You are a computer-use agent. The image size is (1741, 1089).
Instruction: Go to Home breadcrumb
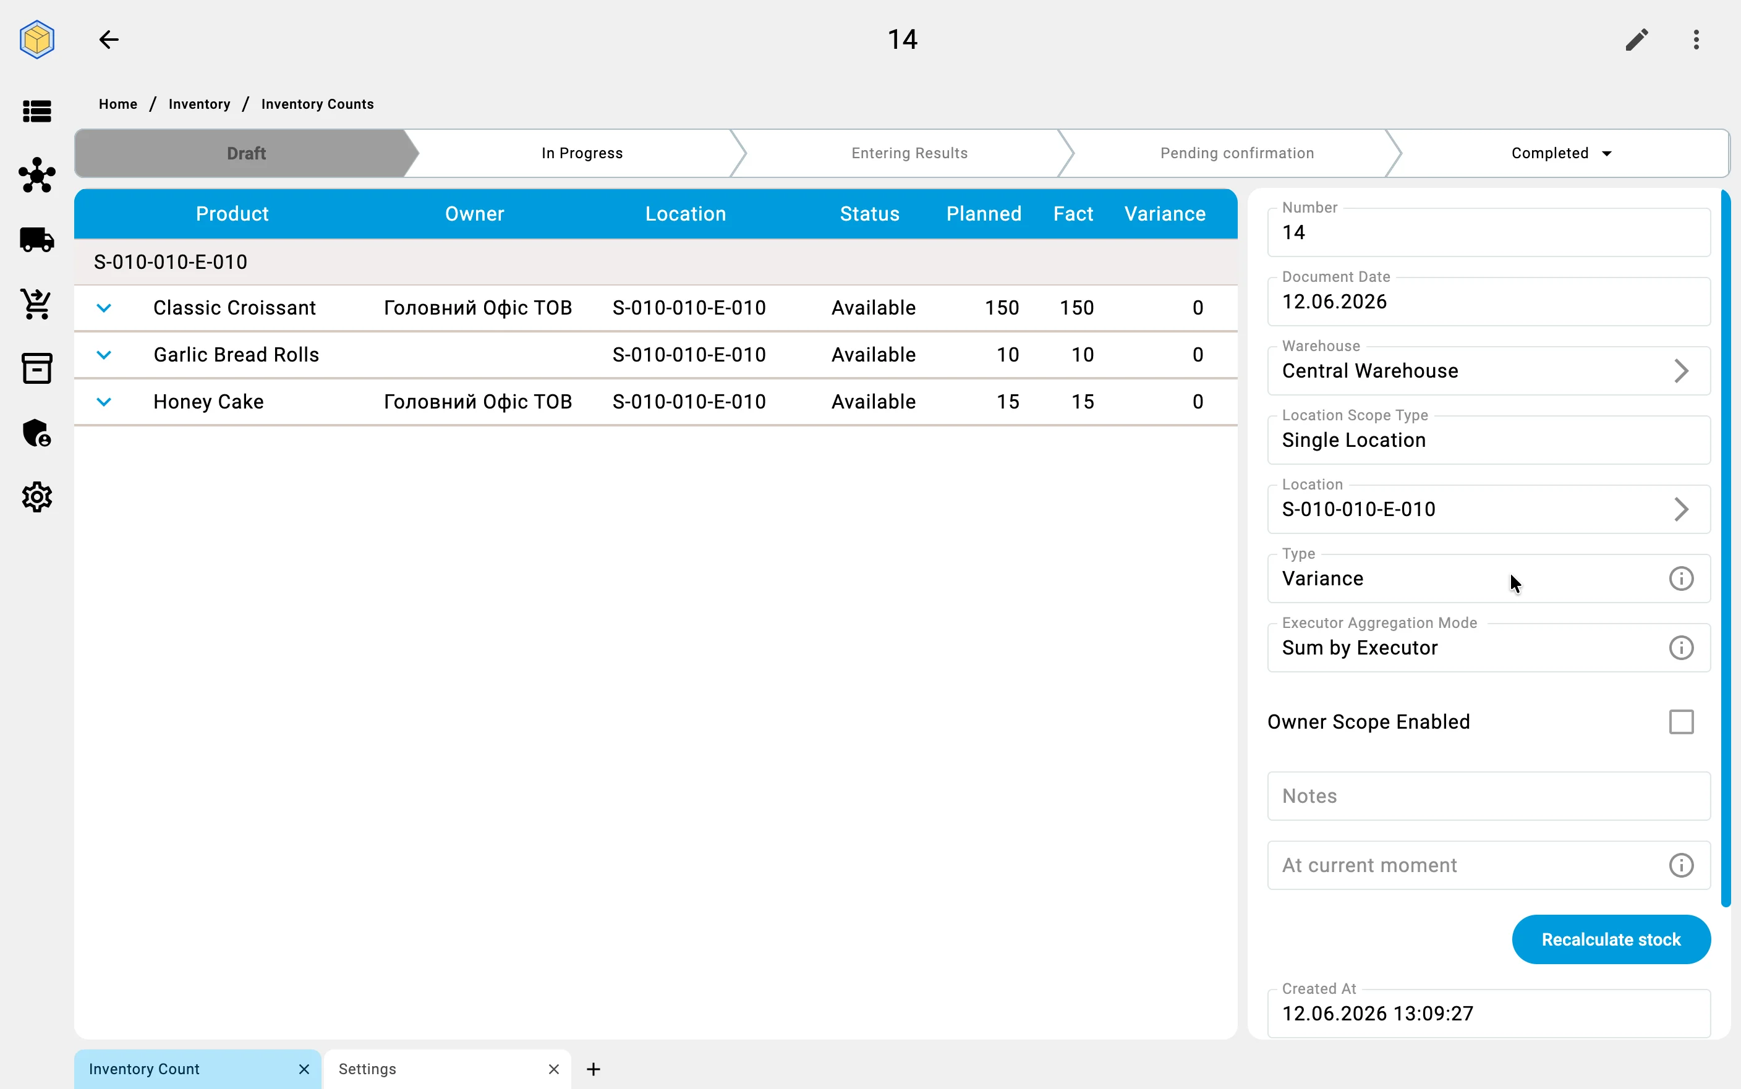pos(118,104)
